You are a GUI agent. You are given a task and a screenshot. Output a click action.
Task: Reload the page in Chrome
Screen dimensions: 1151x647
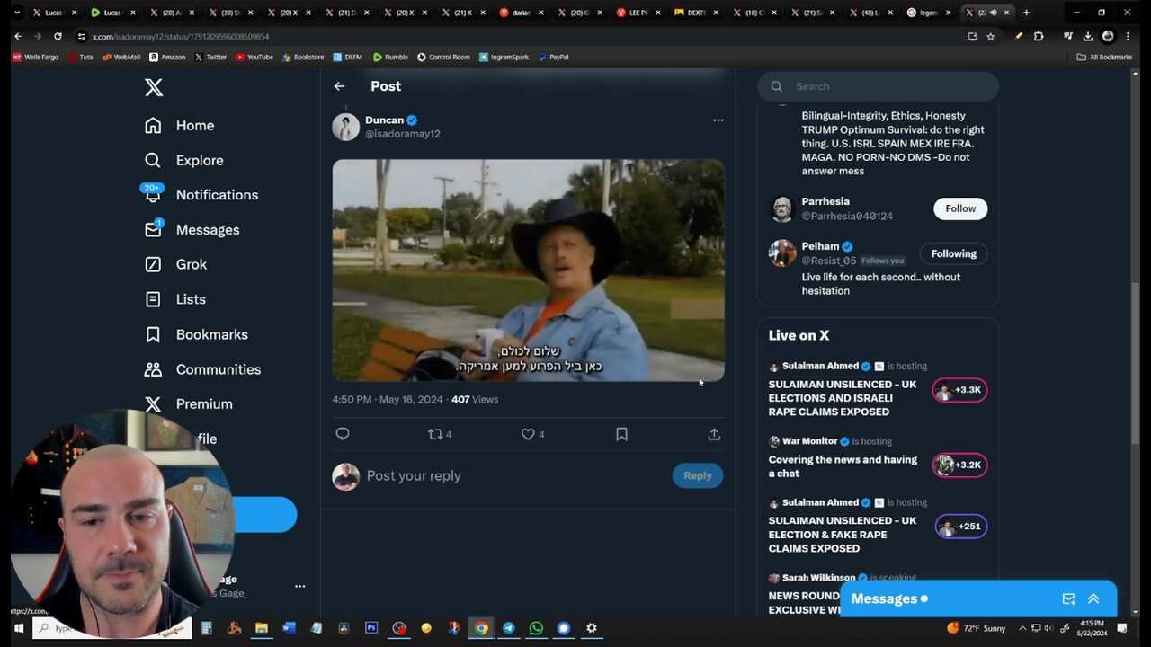point(58,36)
